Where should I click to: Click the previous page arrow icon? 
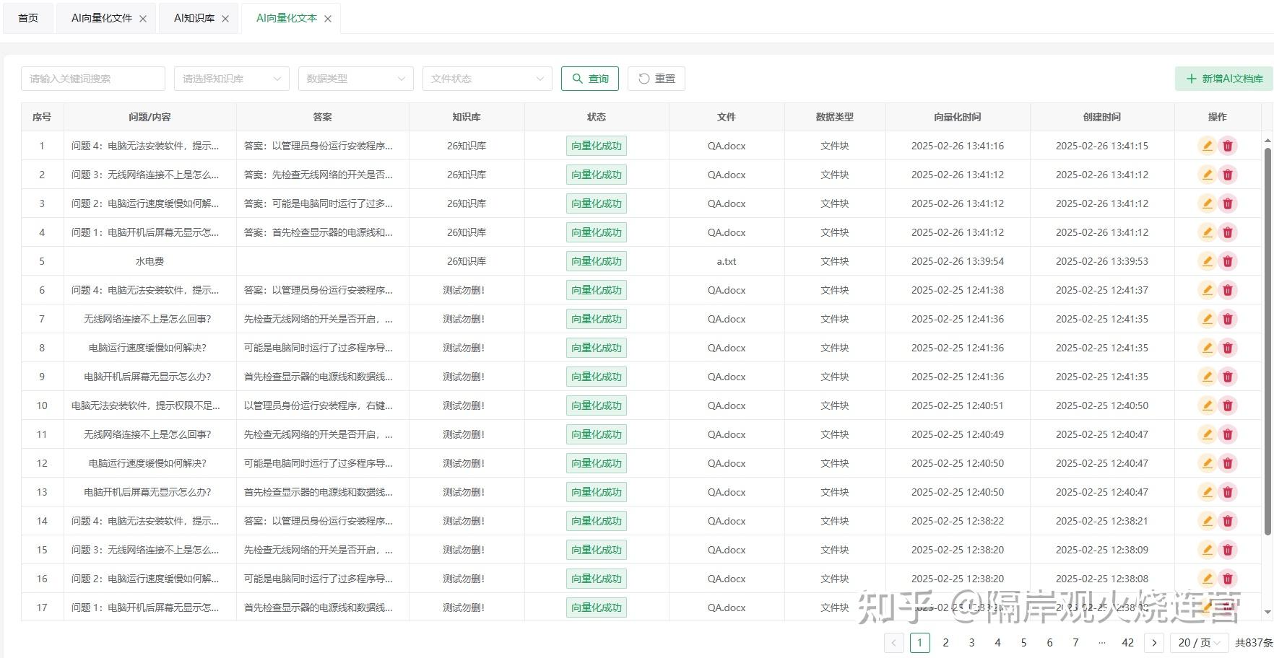click(x=893, y=642)
